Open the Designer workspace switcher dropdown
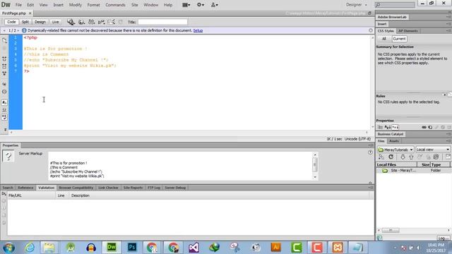The height and width of the screenshot is (254, 452). coord(357,5)
